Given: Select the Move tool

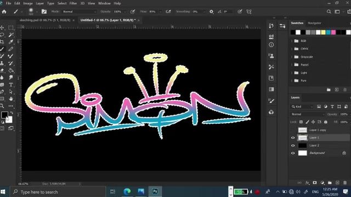Looking at the screenshot, I should click(x=2, y=28).
